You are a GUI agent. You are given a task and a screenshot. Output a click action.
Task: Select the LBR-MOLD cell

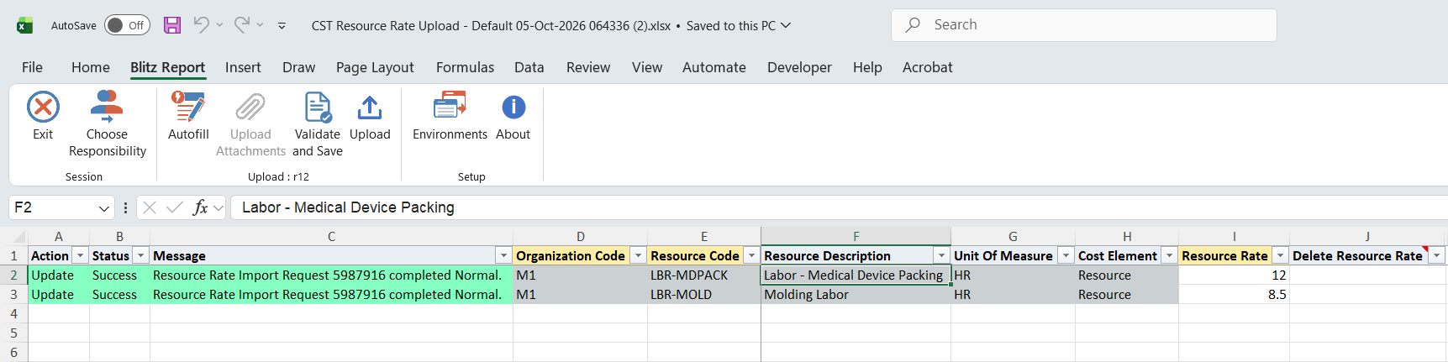click(704, 295)
